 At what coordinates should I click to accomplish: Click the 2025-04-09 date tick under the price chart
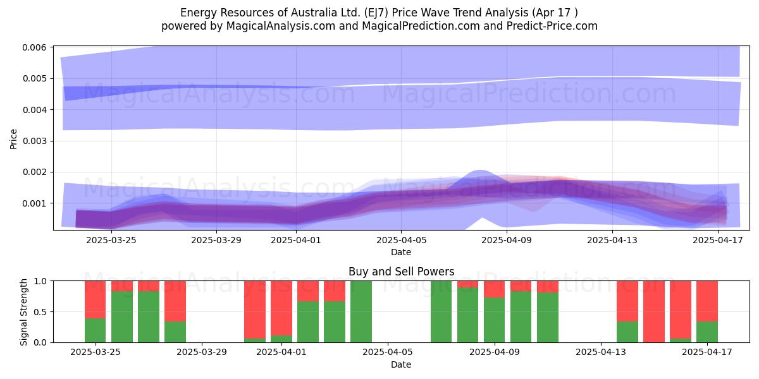[507, 240]
